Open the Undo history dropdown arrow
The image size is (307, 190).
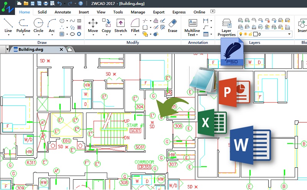pyautogui.click(x=64, y=3)
